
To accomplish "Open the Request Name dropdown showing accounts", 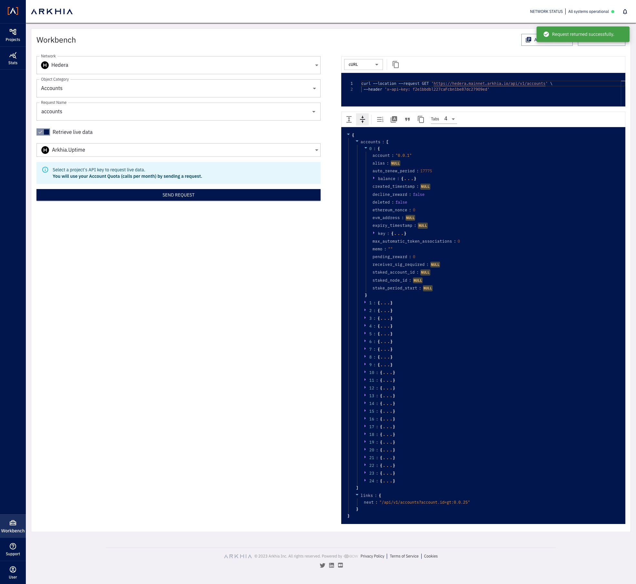I will pyautogui.click(x=179, y=112).
